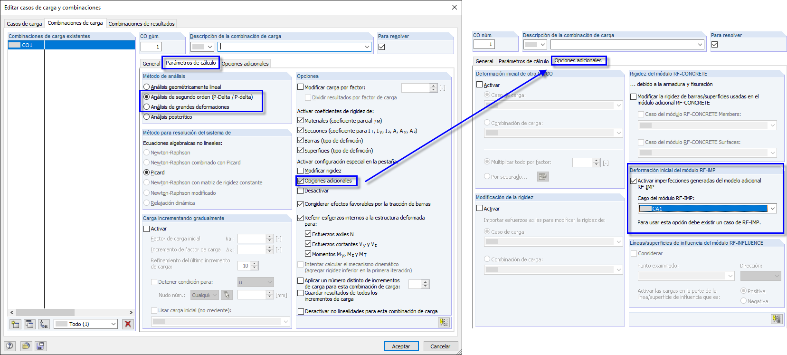Click the Cancelar button
The width and height of the screenshot is (787, 355).
pos(440,346)
